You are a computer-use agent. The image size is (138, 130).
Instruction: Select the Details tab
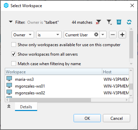tap(26, 107)
